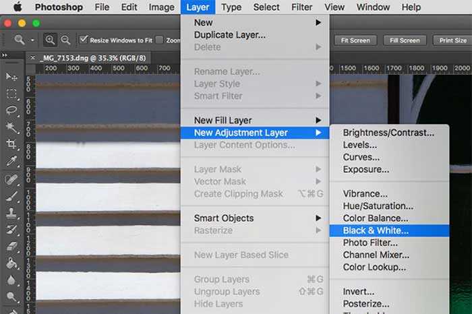The width and height of the screenshot is (472, 314).
Task: Expand the New Fill Layer submenu
Action: [x=255, y=121]
